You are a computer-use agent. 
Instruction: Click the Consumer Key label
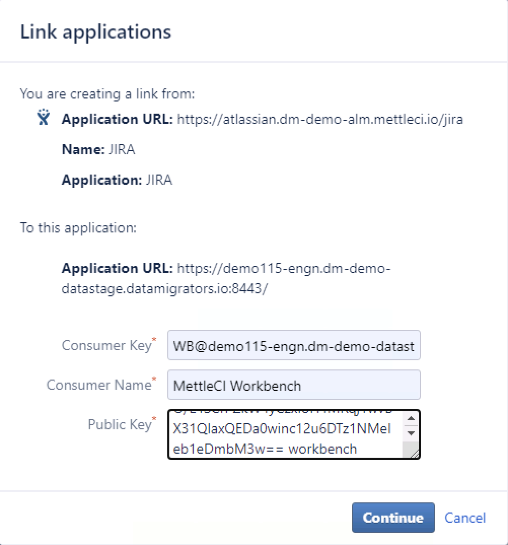coord(106,346)
